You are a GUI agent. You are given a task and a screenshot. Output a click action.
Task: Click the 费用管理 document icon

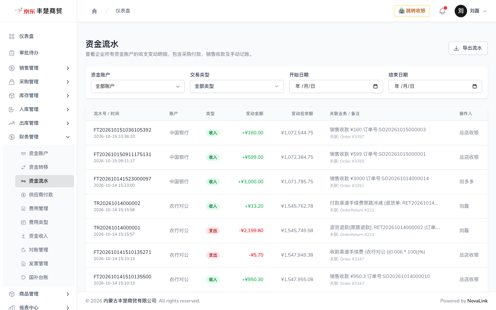[23, 209]
